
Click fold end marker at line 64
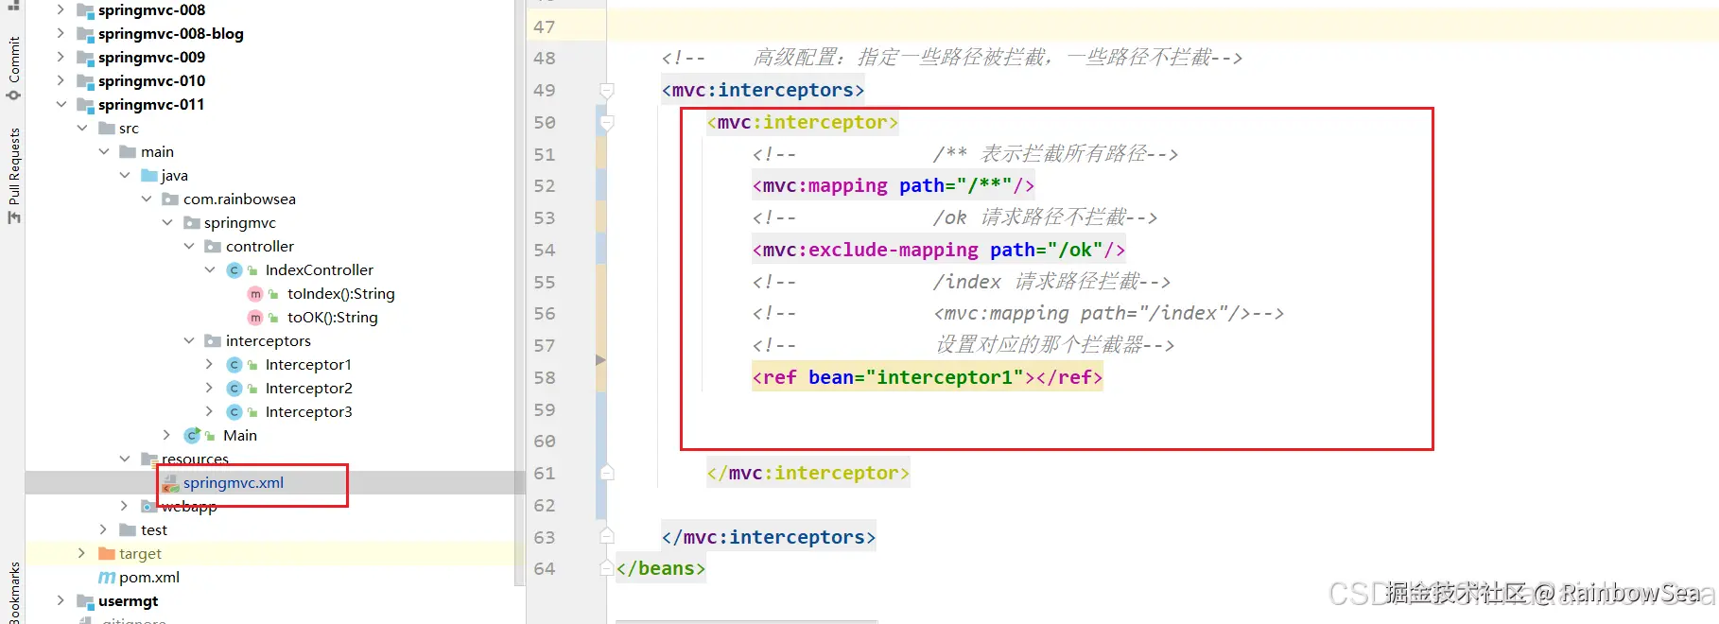pos(607,568)
